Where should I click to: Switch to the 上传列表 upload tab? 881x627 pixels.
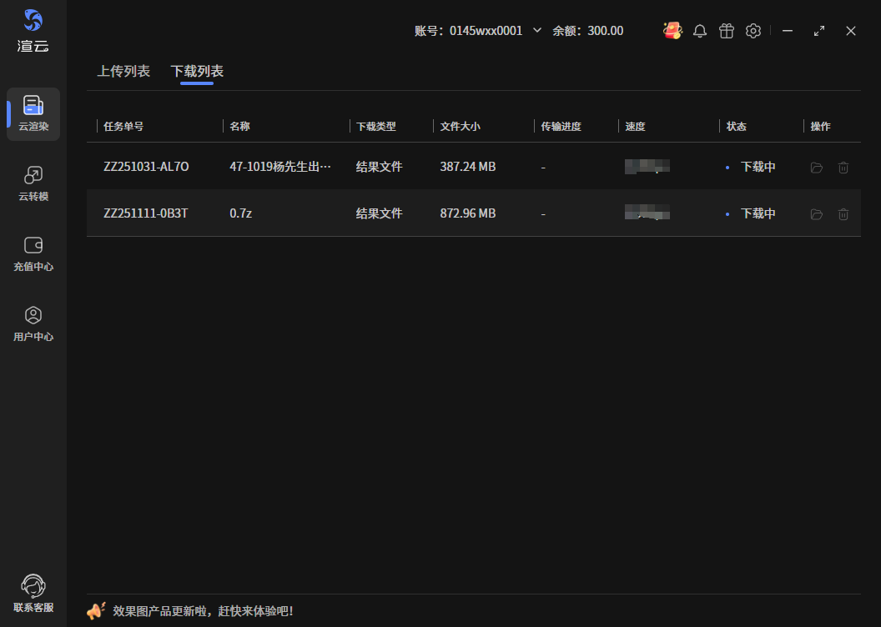coord(123,71)
